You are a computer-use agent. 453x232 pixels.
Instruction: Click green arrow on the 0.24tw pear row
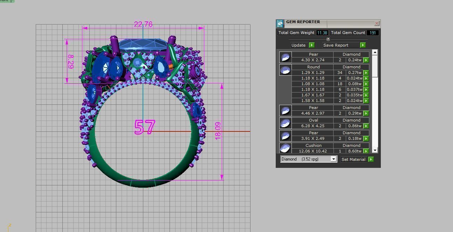[x=366, y=60]
